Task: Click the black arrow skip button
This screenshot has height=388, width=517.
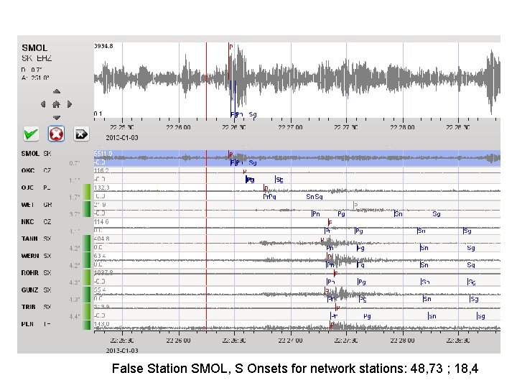Action: point(81,134)
